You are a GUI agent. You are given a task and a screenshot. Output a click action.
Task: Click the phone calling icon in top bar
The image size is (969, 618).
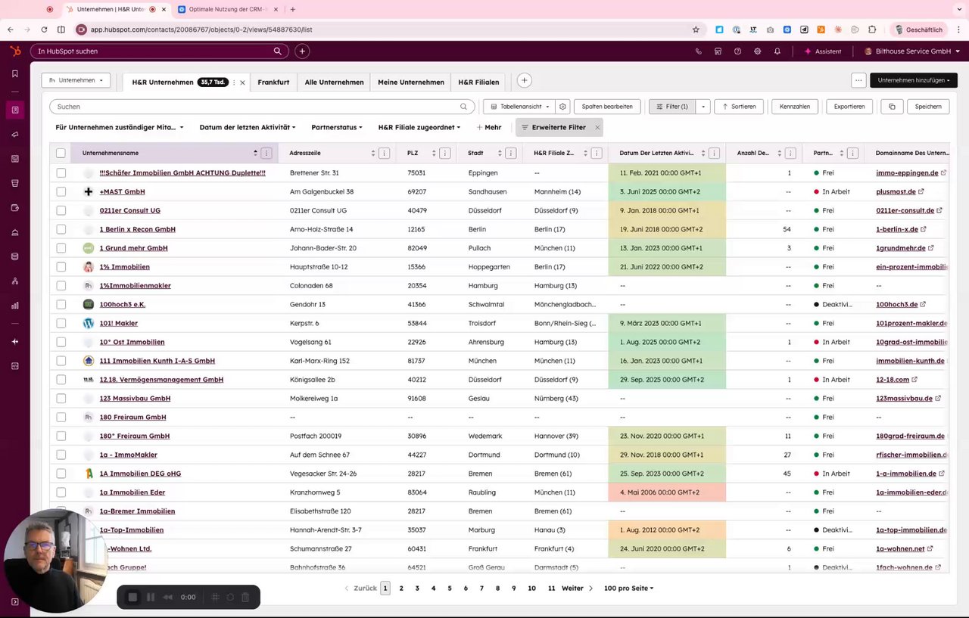[698, 51]
